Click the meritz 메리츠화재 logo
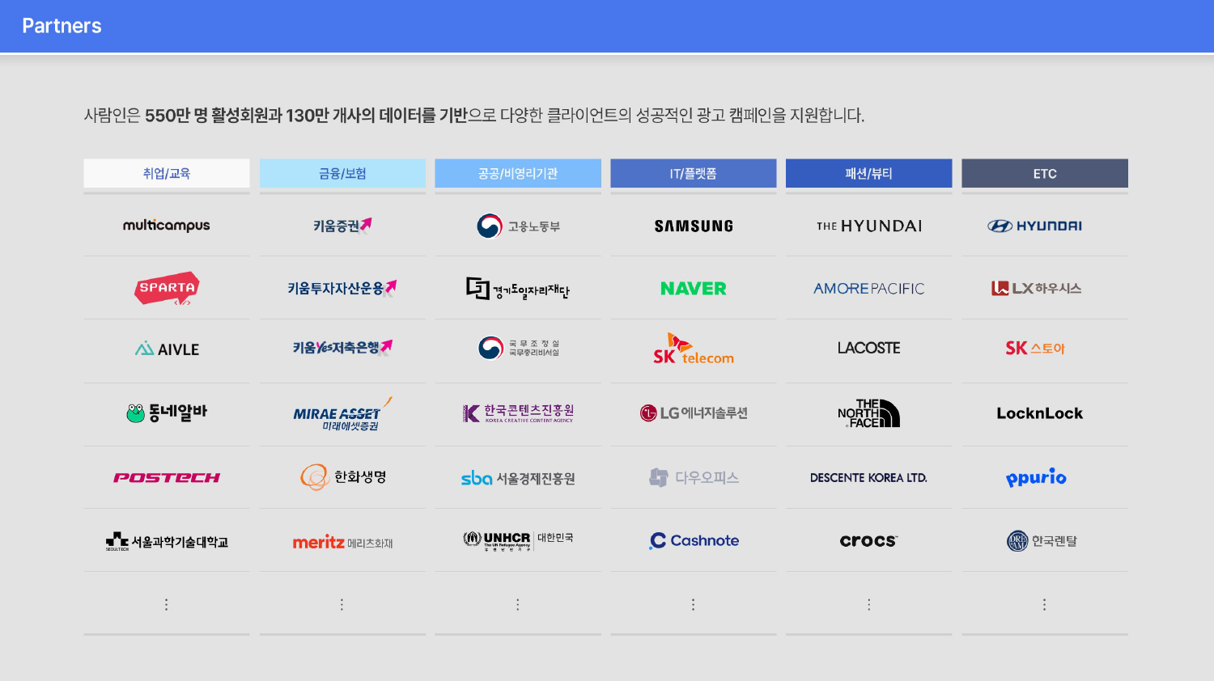This screenshot has width=1214, height=681. click(342, 542)
